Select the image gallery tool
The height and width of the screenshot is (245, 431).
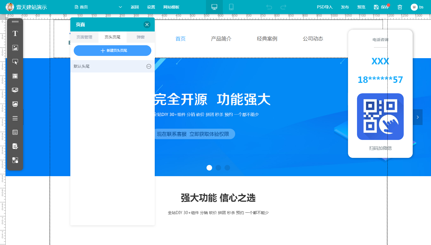point(15,104)
